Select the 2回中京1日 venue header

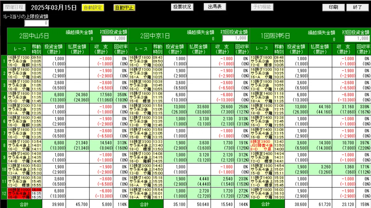click(155, 36)
